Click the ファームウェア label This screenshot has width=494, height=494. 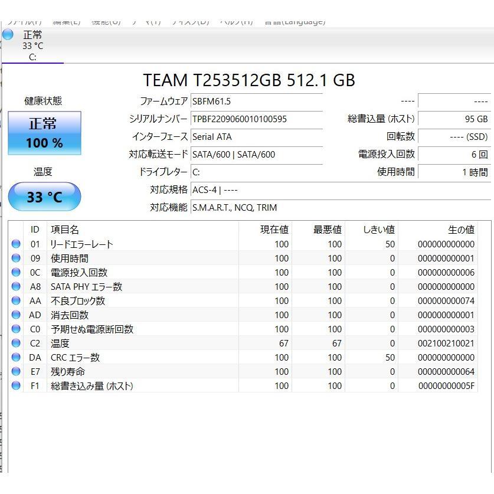point(164,101)
